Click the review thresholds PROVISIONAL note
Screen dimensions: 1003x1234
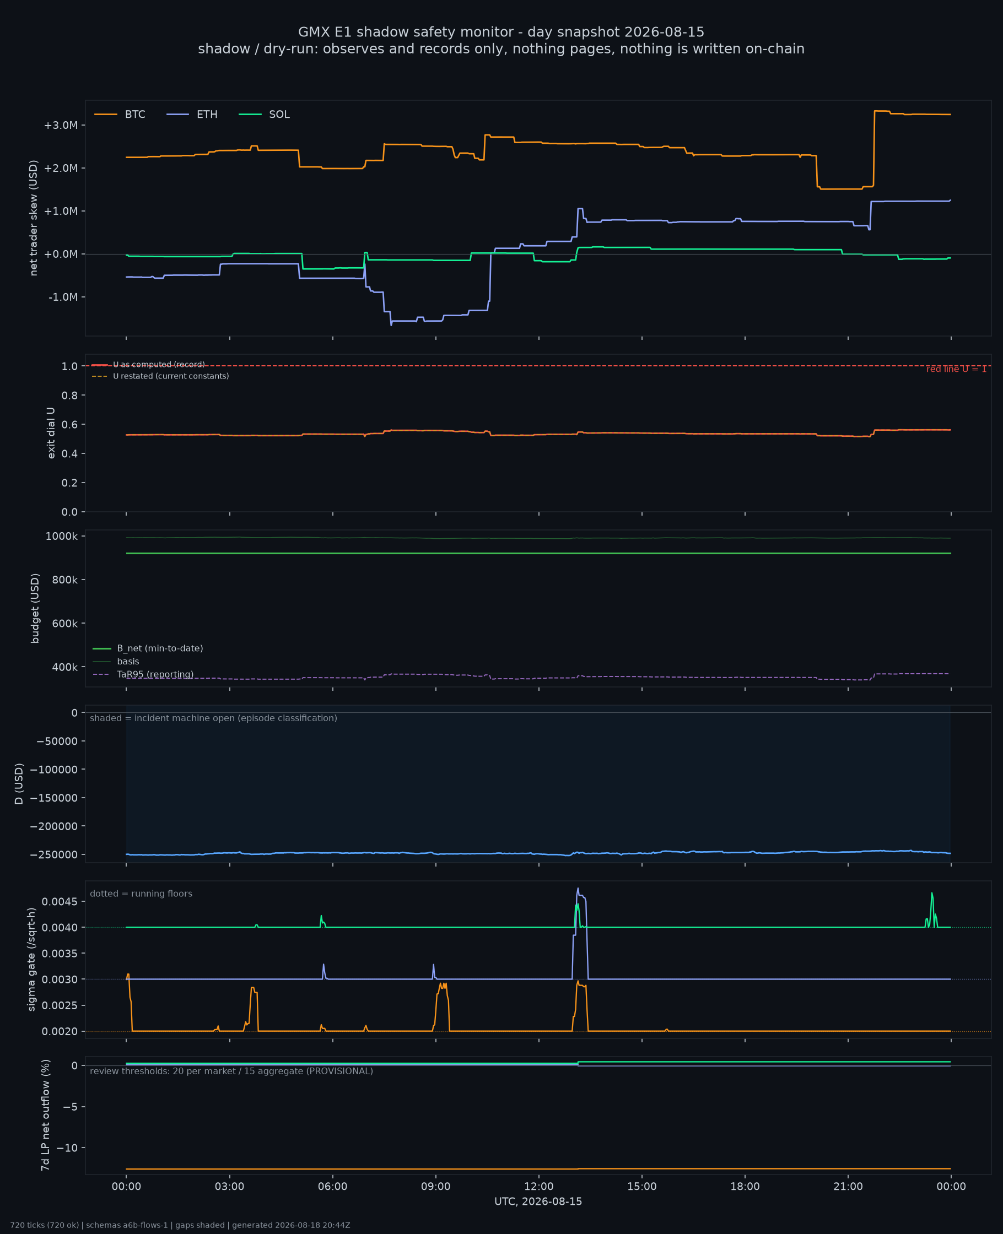tap(231, 1071)
